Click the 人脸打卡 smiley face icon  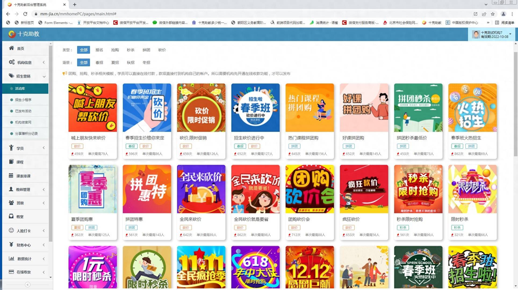pyautogui.click(x=11, y=230)
